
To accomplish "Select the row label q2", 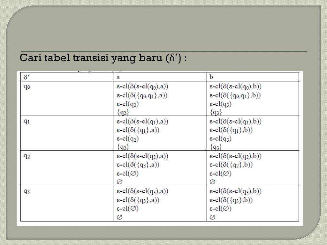I will point(27,156).
